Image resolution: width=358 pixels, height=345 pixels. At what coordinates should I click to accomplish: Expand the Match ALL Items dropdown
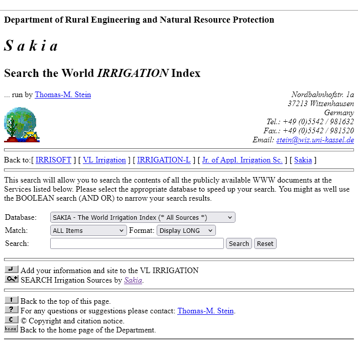(x=88, y=230)
